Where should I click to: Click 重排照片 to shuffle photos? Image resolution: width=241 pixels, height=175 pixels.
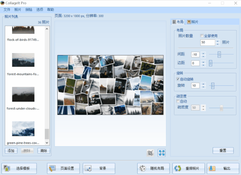pos(189,168)
